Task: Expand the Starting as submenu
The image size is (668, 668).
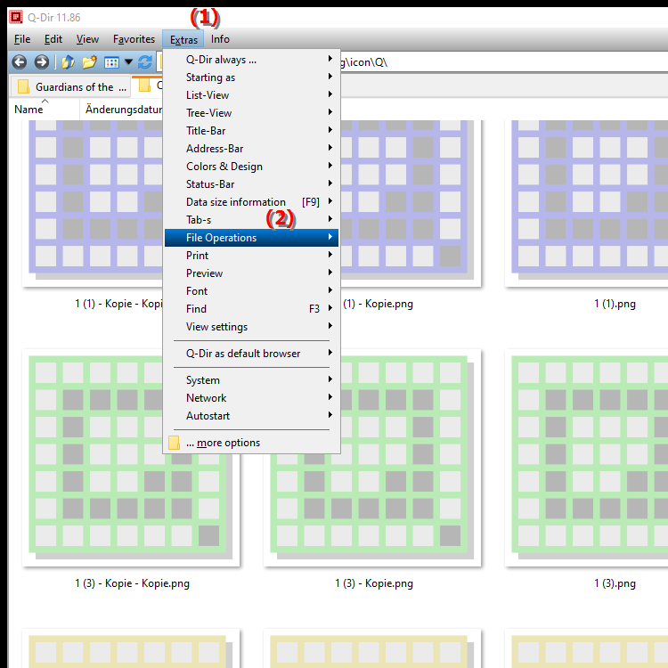Action: [251, 77]
